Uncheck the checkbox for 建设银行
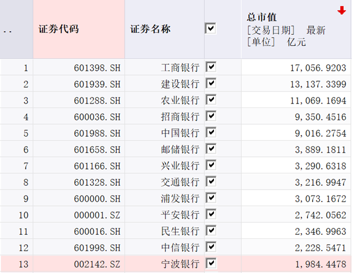The width and height of the screenshot is (352, 273). [211, 83]
